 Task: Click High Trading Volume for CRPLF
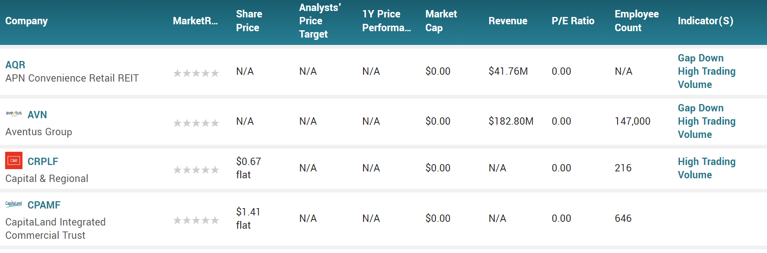[706, 168]
